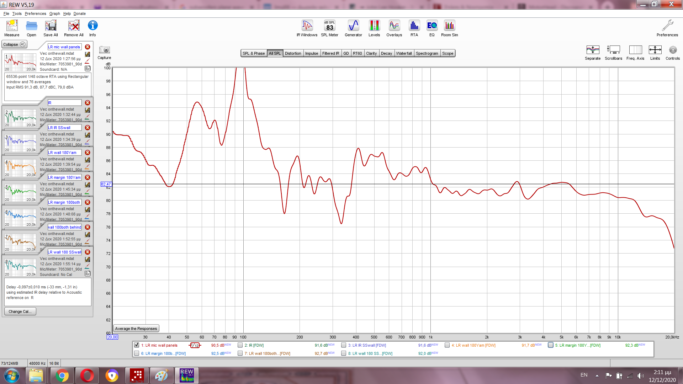Click the Change Cal... button
The width and height of the screenshot is (683, 384).
20,311
